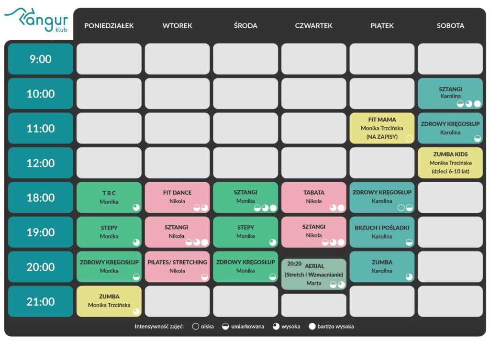Image resolution: width=490 pixels, height=341 pixels.
Task: Open Saturday SZTANGI Karolina class
Action: [450, 93]
